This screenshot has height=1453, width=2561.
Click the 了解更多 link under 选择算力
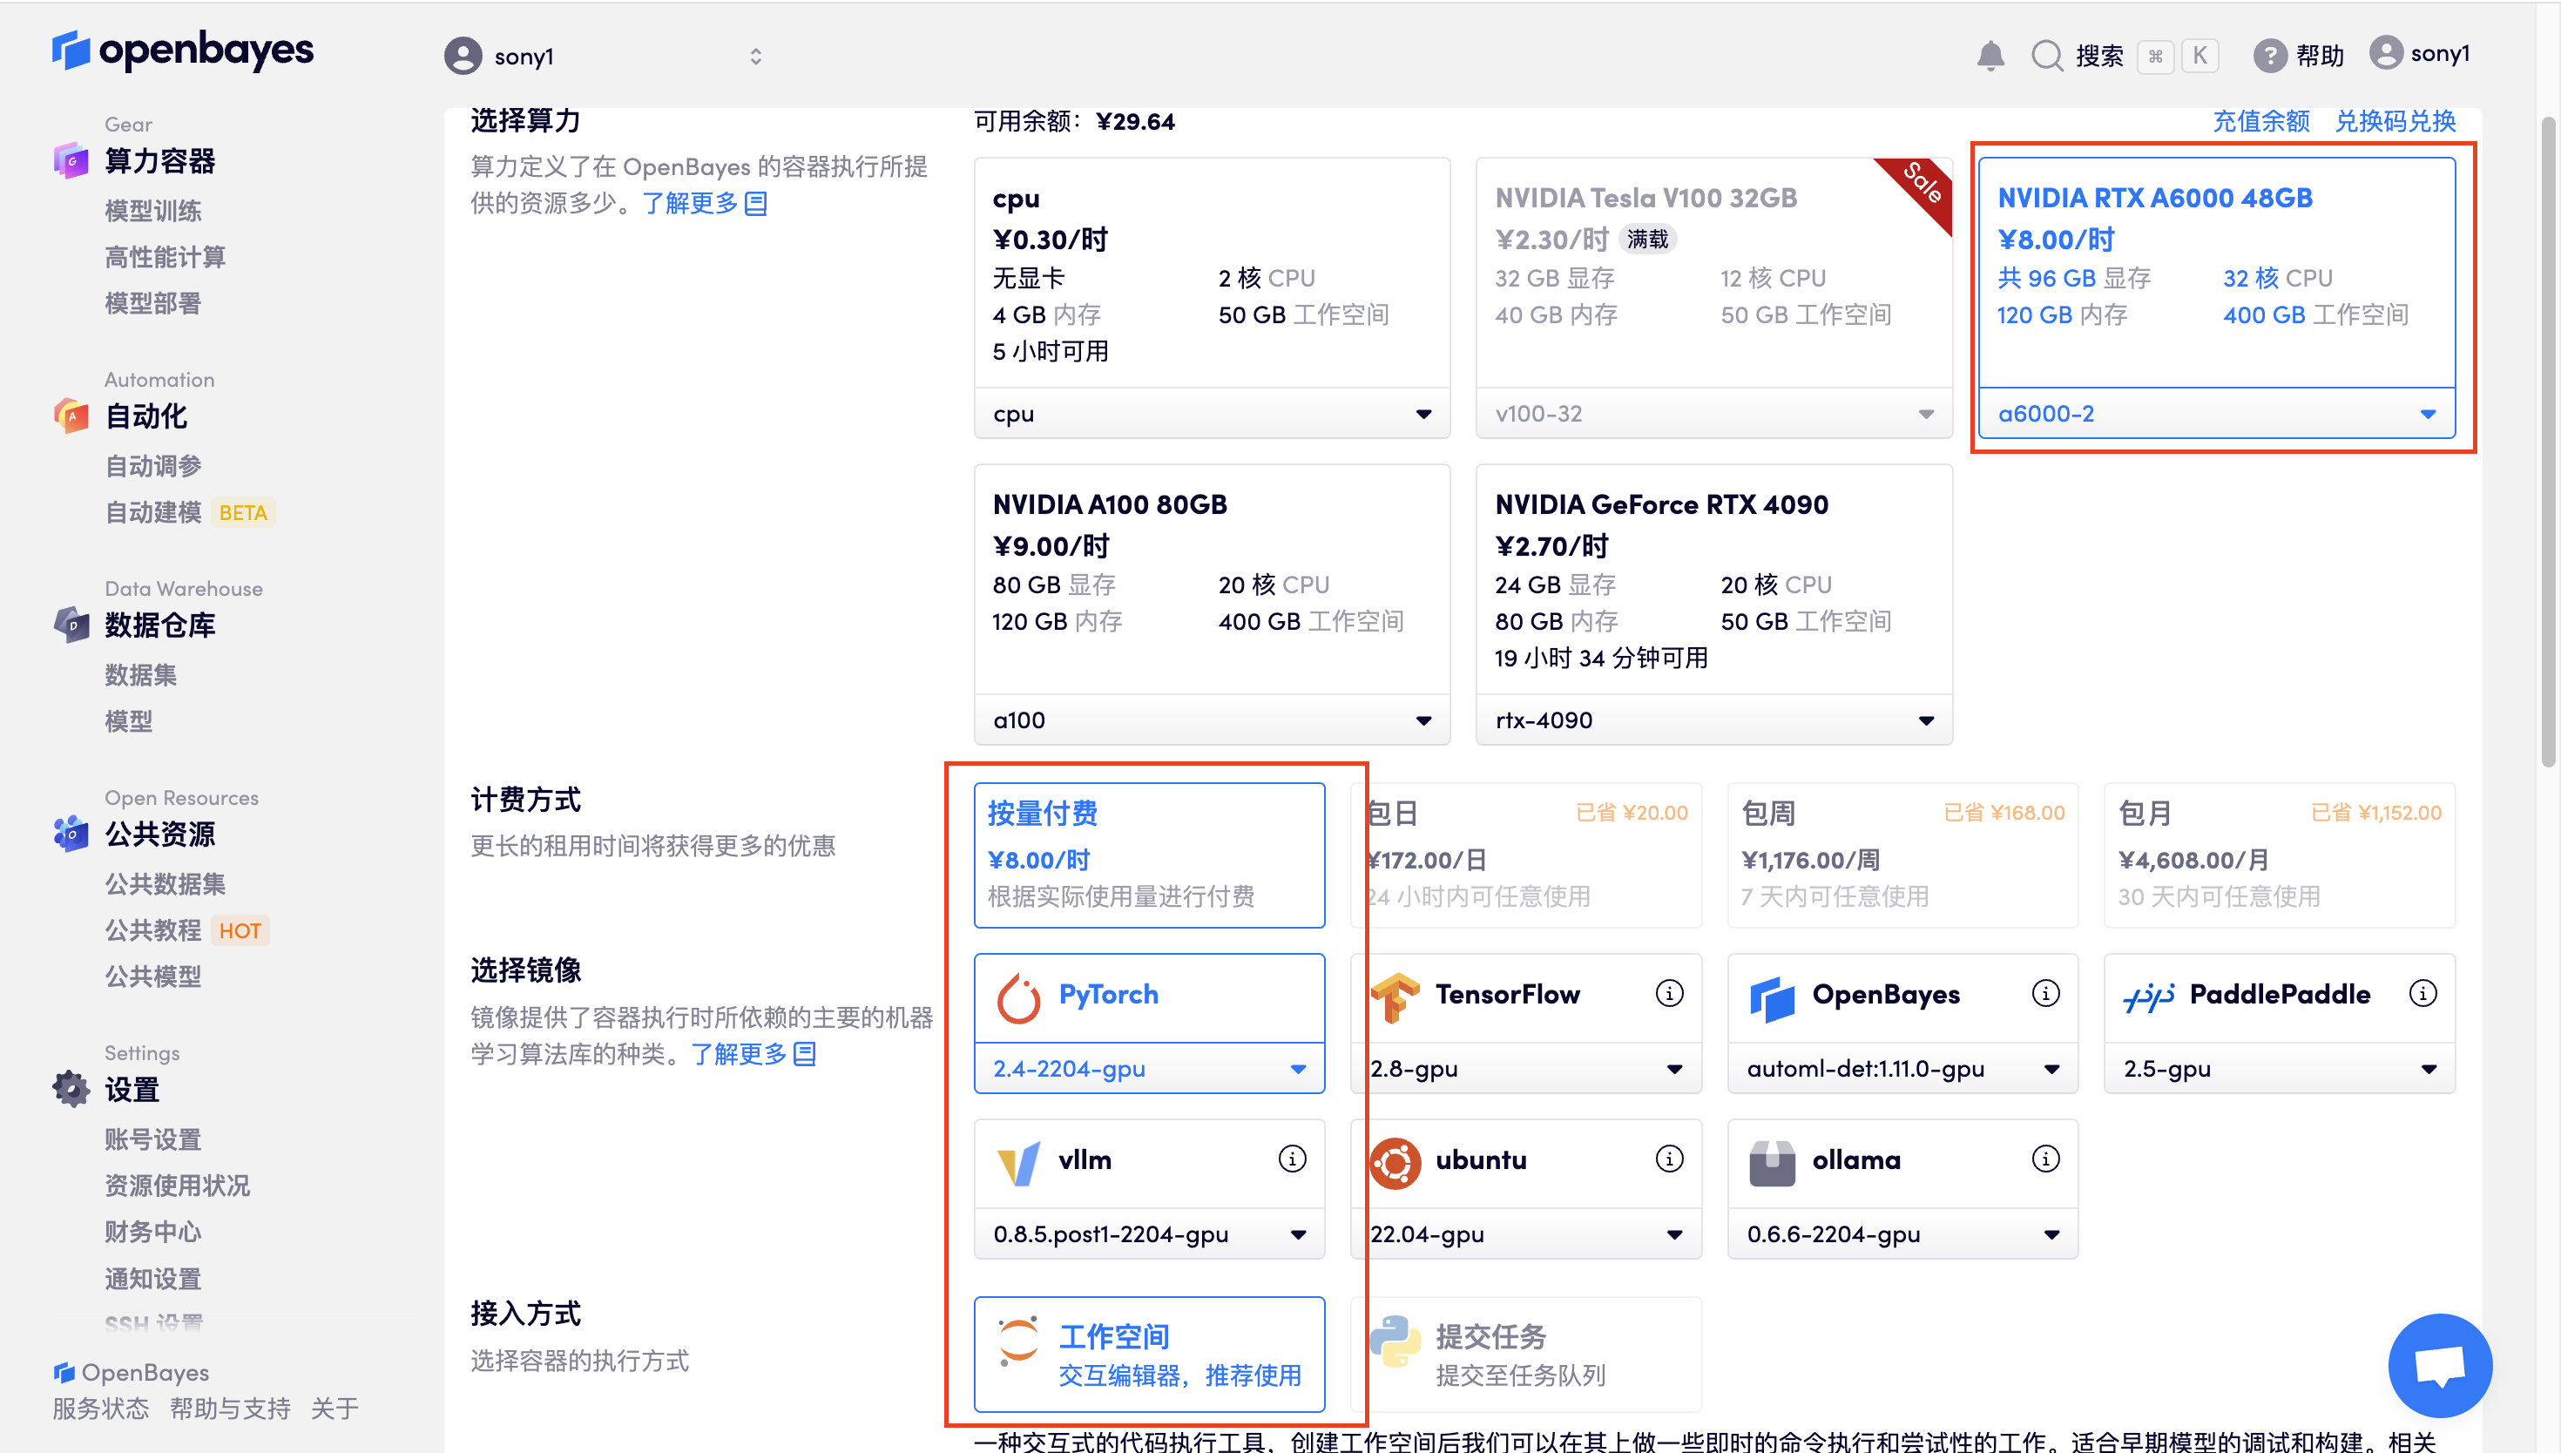[693, 204]
